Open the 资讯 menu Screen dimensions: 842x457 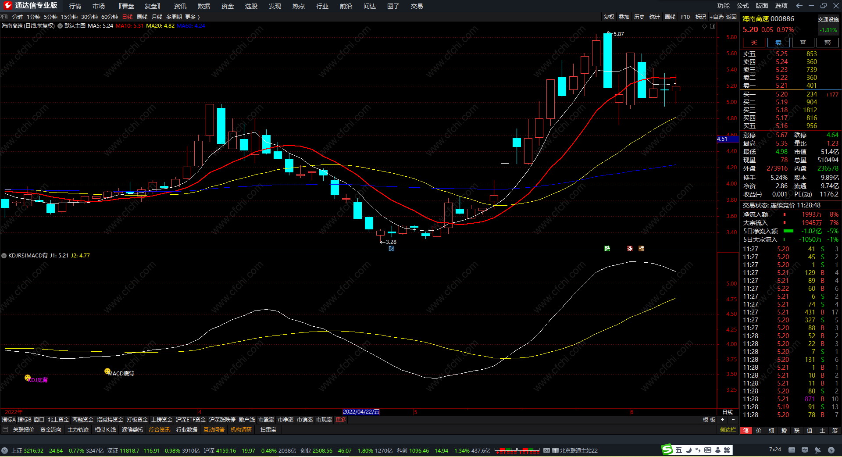tap(180, 6)
